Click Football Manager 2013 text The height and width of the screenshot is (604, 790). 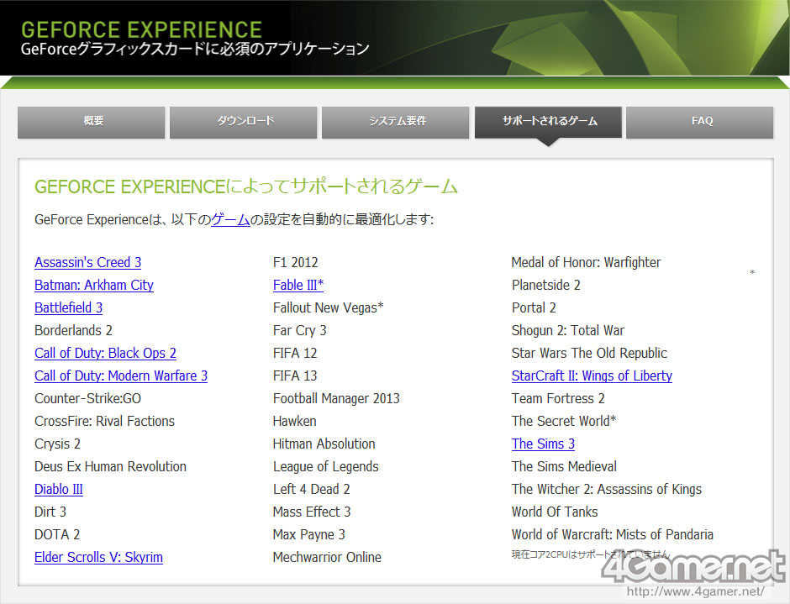click(x=336, y=398)
